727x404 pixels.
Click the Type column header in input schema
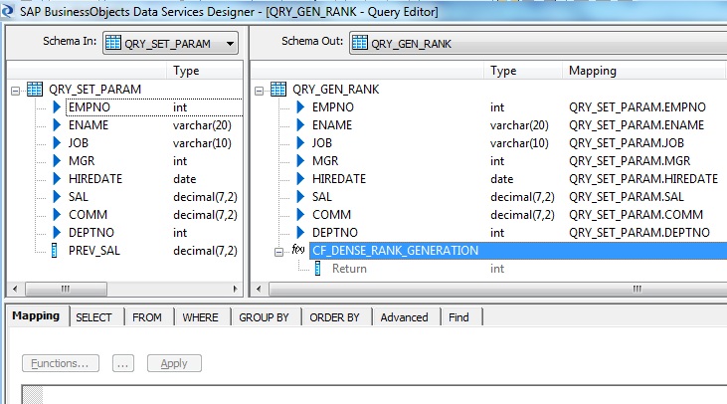pos(205,71)
